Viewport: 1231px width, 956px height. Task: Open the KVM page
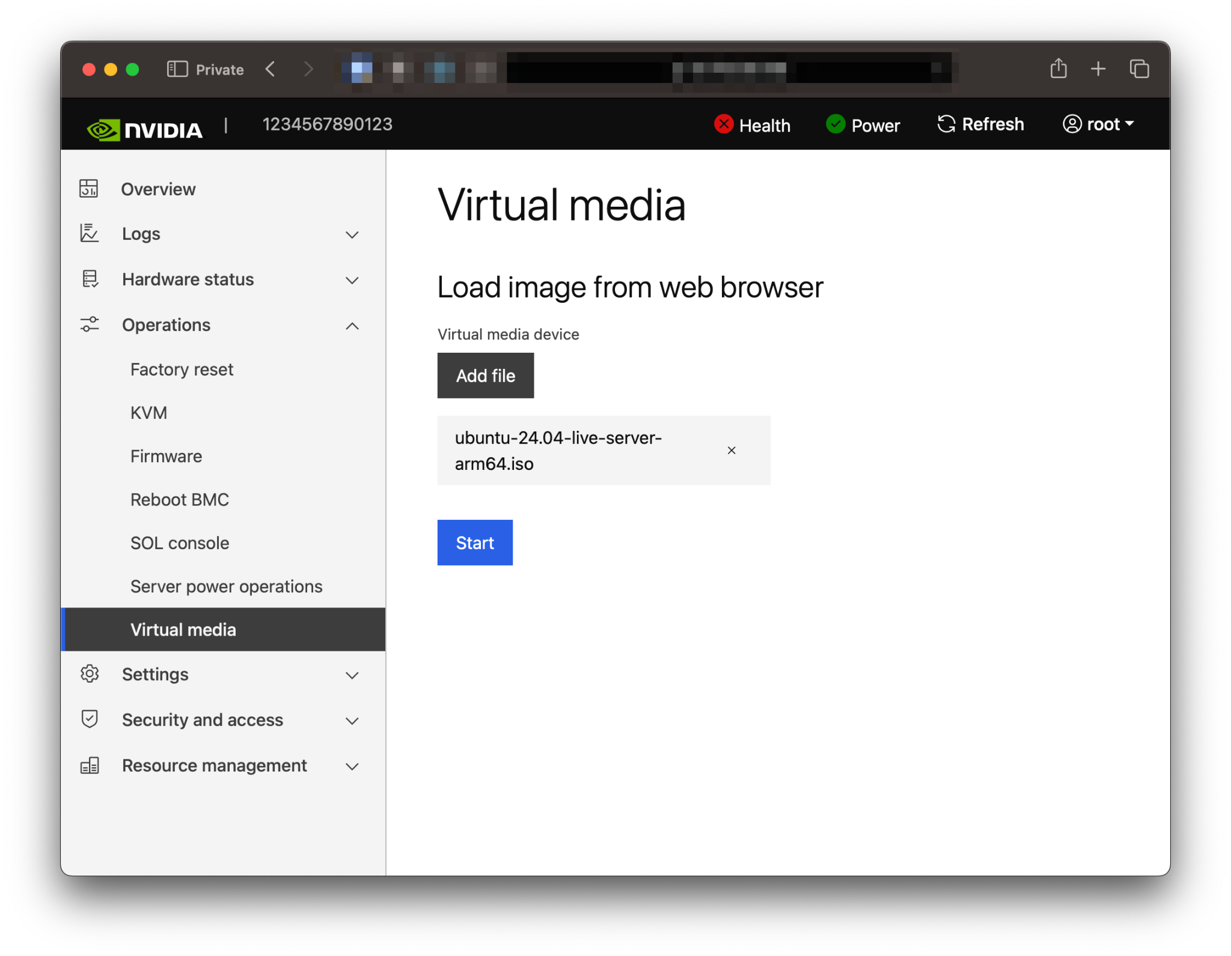(148, 413)
